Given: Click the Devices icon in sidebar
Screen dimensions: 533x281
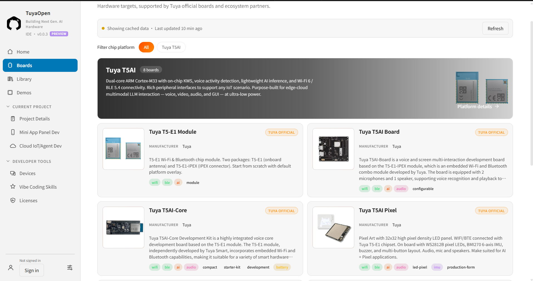Looking at the screenshot, I should coord(13,173).
